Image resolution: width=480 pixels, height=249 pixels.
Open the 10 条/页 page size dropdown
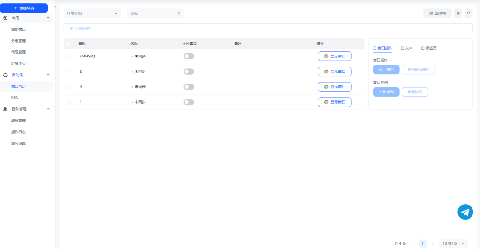(453, 243)
